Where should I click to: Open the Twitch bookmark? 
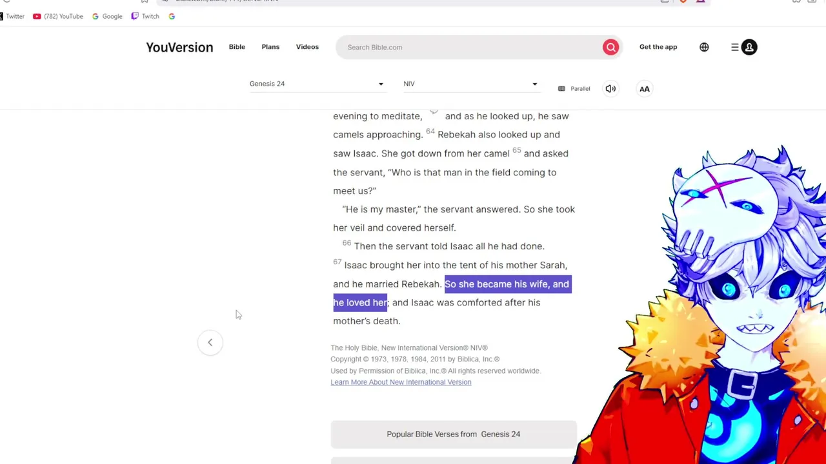click(145, 16)
